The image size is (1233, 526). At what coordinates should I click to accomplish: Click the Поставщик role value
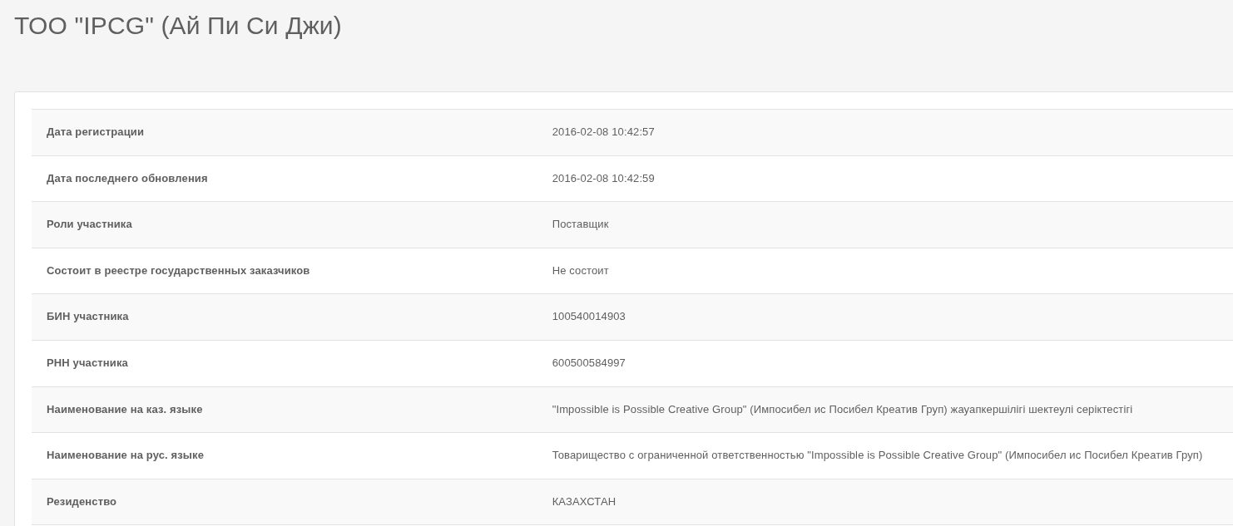(581, 224)
